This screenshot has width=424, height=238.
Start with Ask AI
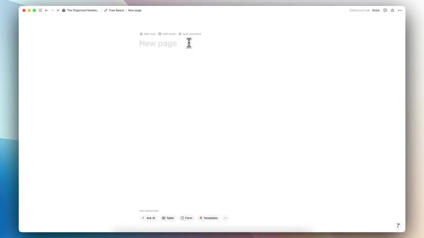pyautogui.click(x=148, y=218)
